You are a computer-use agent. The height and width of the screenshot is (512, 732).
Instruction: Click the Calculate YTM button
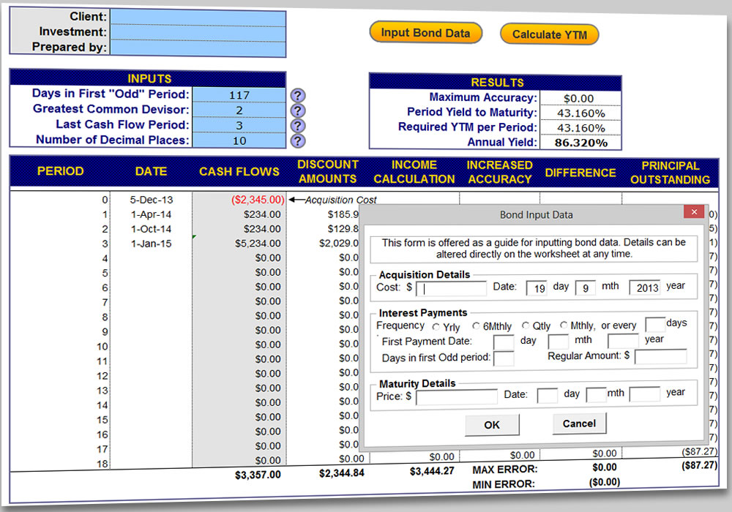pyautogui.click(x=549, y=34)
